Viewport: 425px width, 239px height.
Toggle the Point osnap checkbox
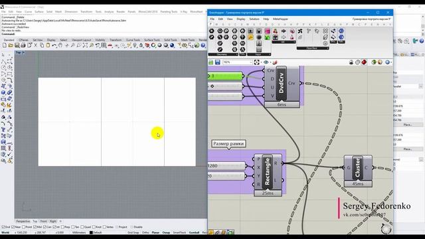pyautogui.click(x=24, y=227)
